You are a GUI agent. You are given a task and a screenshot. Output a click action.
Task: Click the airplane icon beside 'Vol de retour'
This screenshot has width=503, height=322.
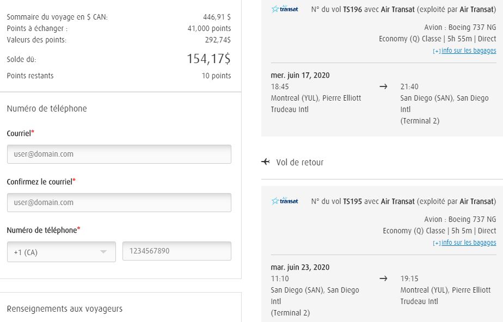[266, 162]
